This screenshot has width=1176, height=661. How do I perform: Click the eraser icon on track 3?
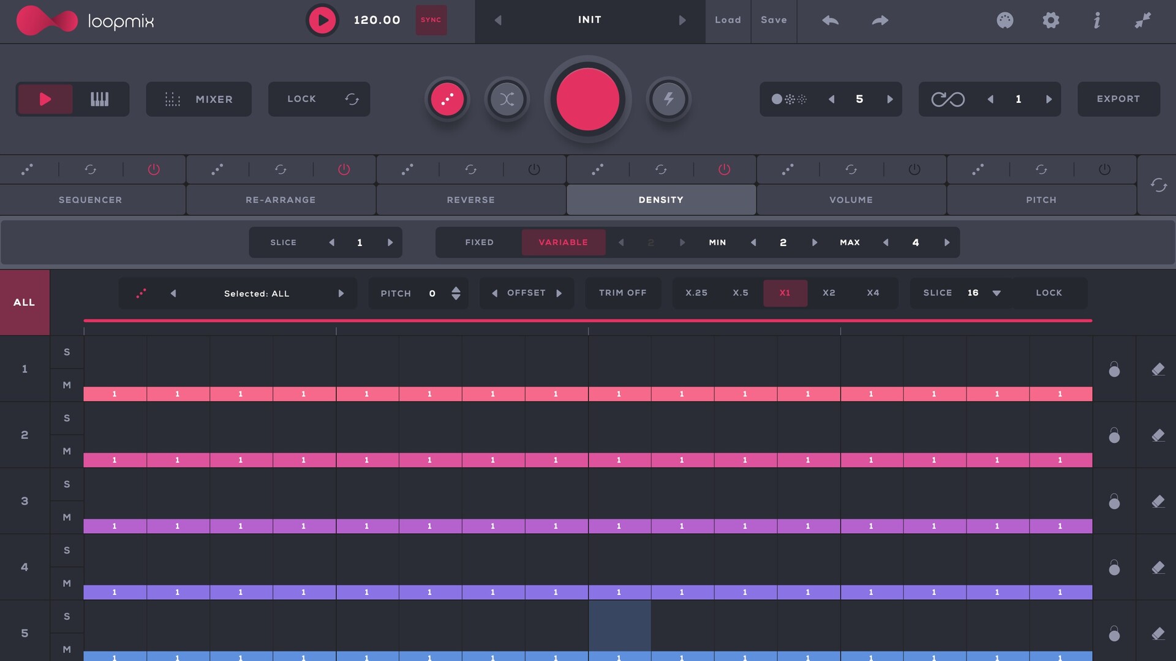click(x=1157, y=501)
